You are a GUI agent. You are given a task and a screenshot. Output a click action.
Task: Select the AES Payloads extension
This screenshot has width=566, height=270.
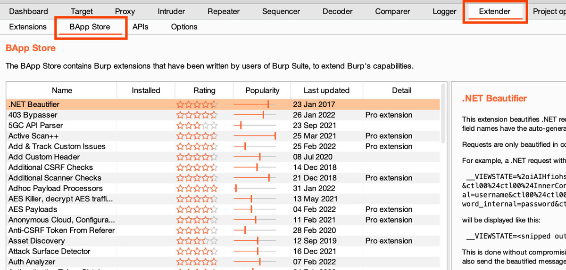tap(223, 209)
